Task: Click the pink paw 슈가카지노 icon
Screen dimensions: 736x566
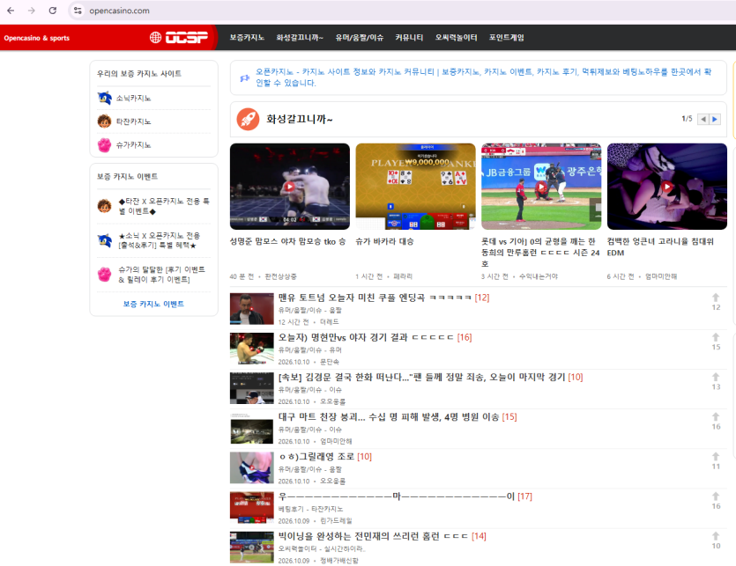Action: [x=104, y=145]
